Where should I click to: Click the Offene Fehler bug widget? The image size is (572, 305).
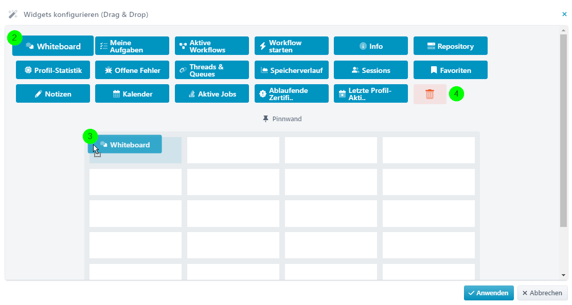click(132, 70)
